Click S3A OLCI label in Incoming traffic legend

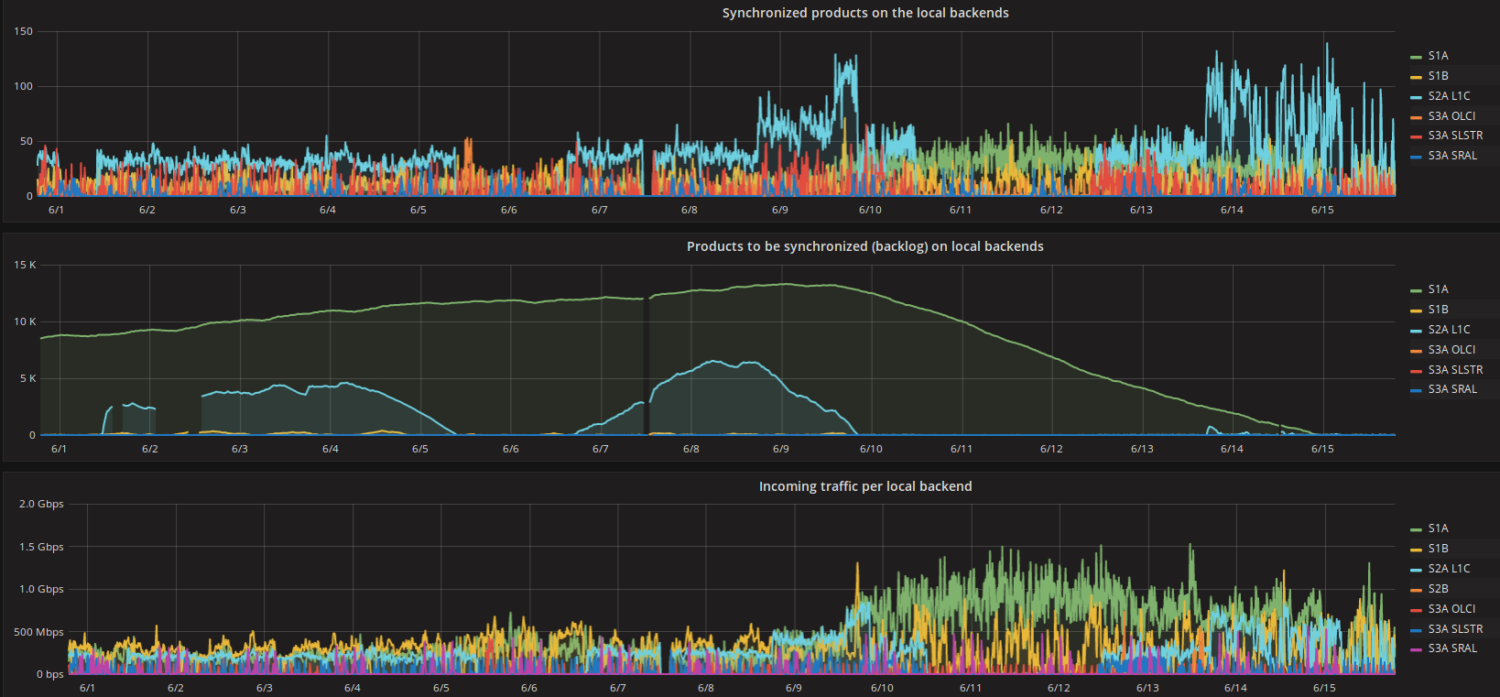(x=1451, y=609)
